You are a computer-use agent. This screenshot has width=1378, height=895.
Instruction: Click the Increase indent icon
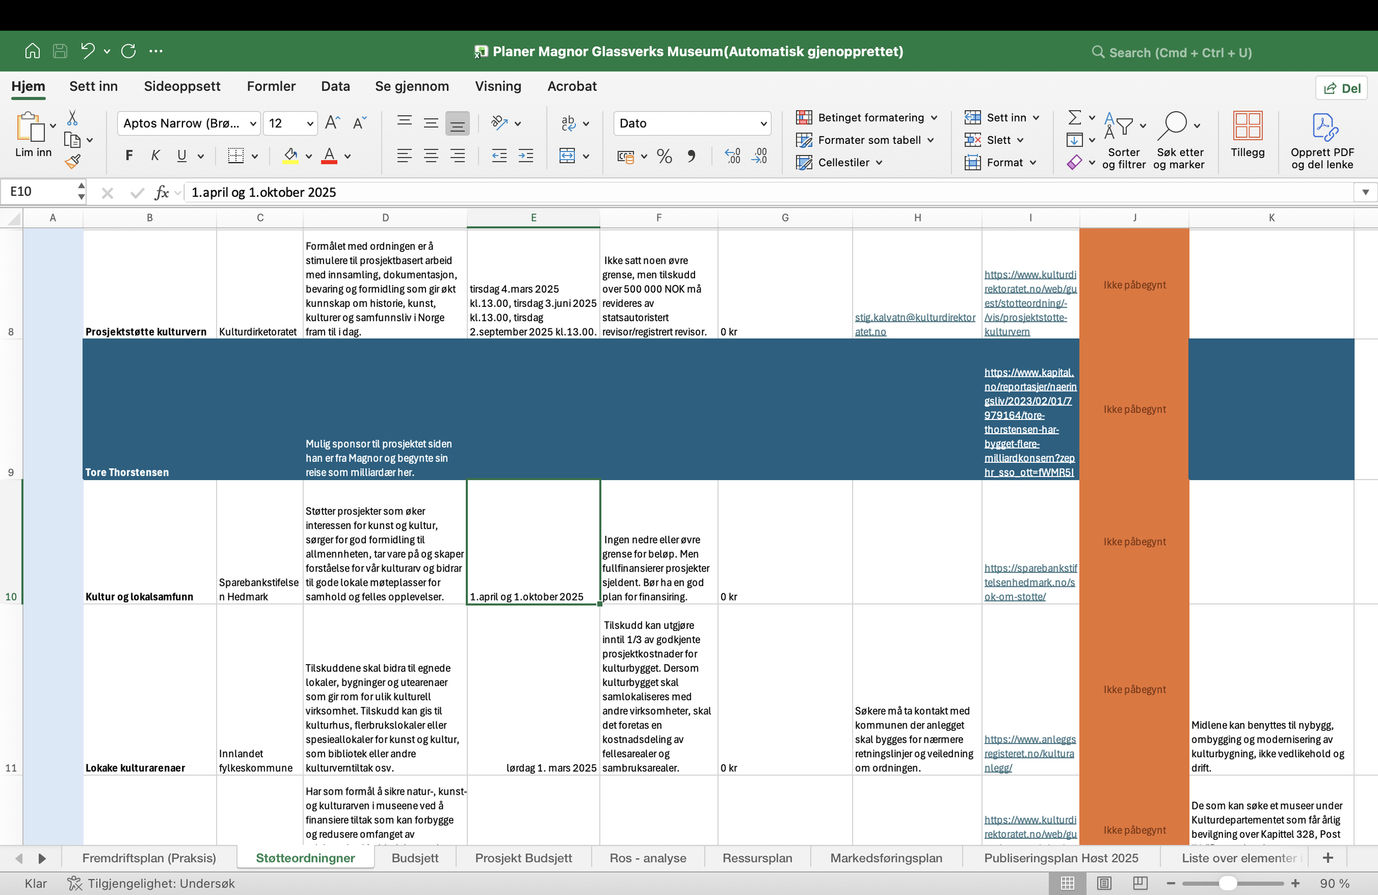coord(526,156)
